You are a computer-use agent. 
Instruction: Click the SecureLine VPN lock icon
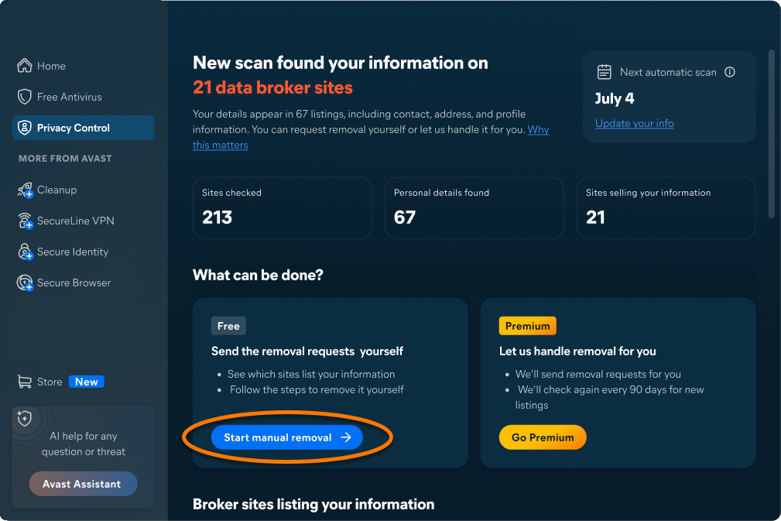pyautogui.click(x=25, y=221)
